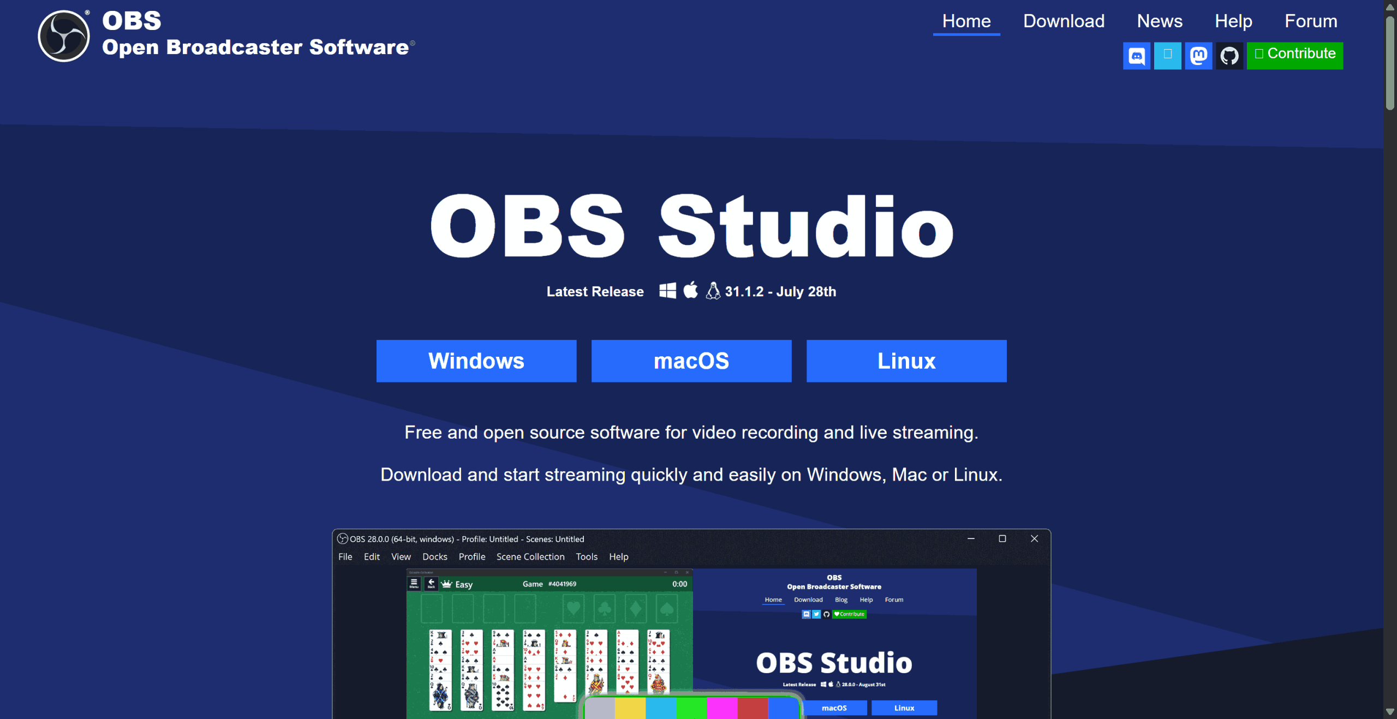Click "Free and open source software" tagline
The height and width of the screenshot is (719, 1397).
click(691, 433)
